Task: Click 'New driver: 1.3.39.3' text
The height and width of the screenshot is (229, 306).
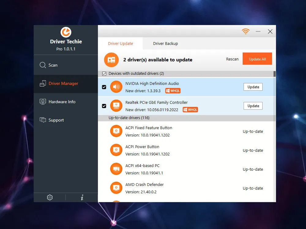Action: point(143,91)
